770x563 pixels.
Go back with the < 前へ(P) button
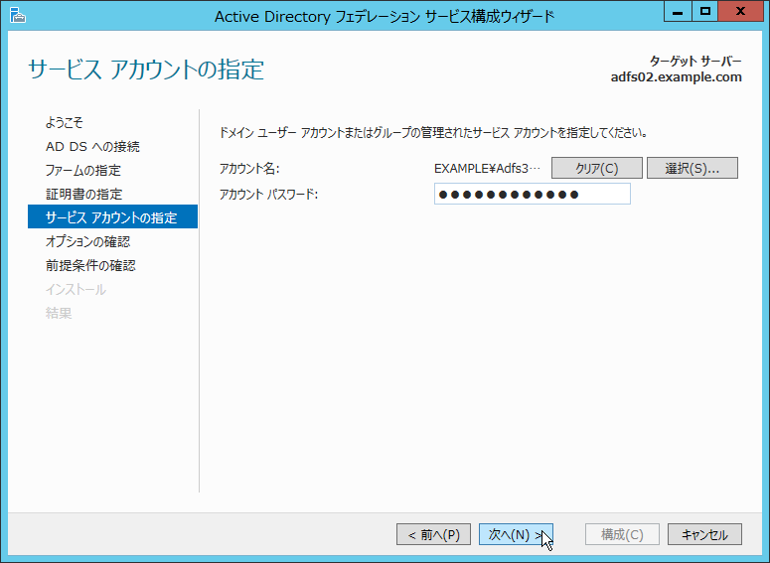click(433, 534)
